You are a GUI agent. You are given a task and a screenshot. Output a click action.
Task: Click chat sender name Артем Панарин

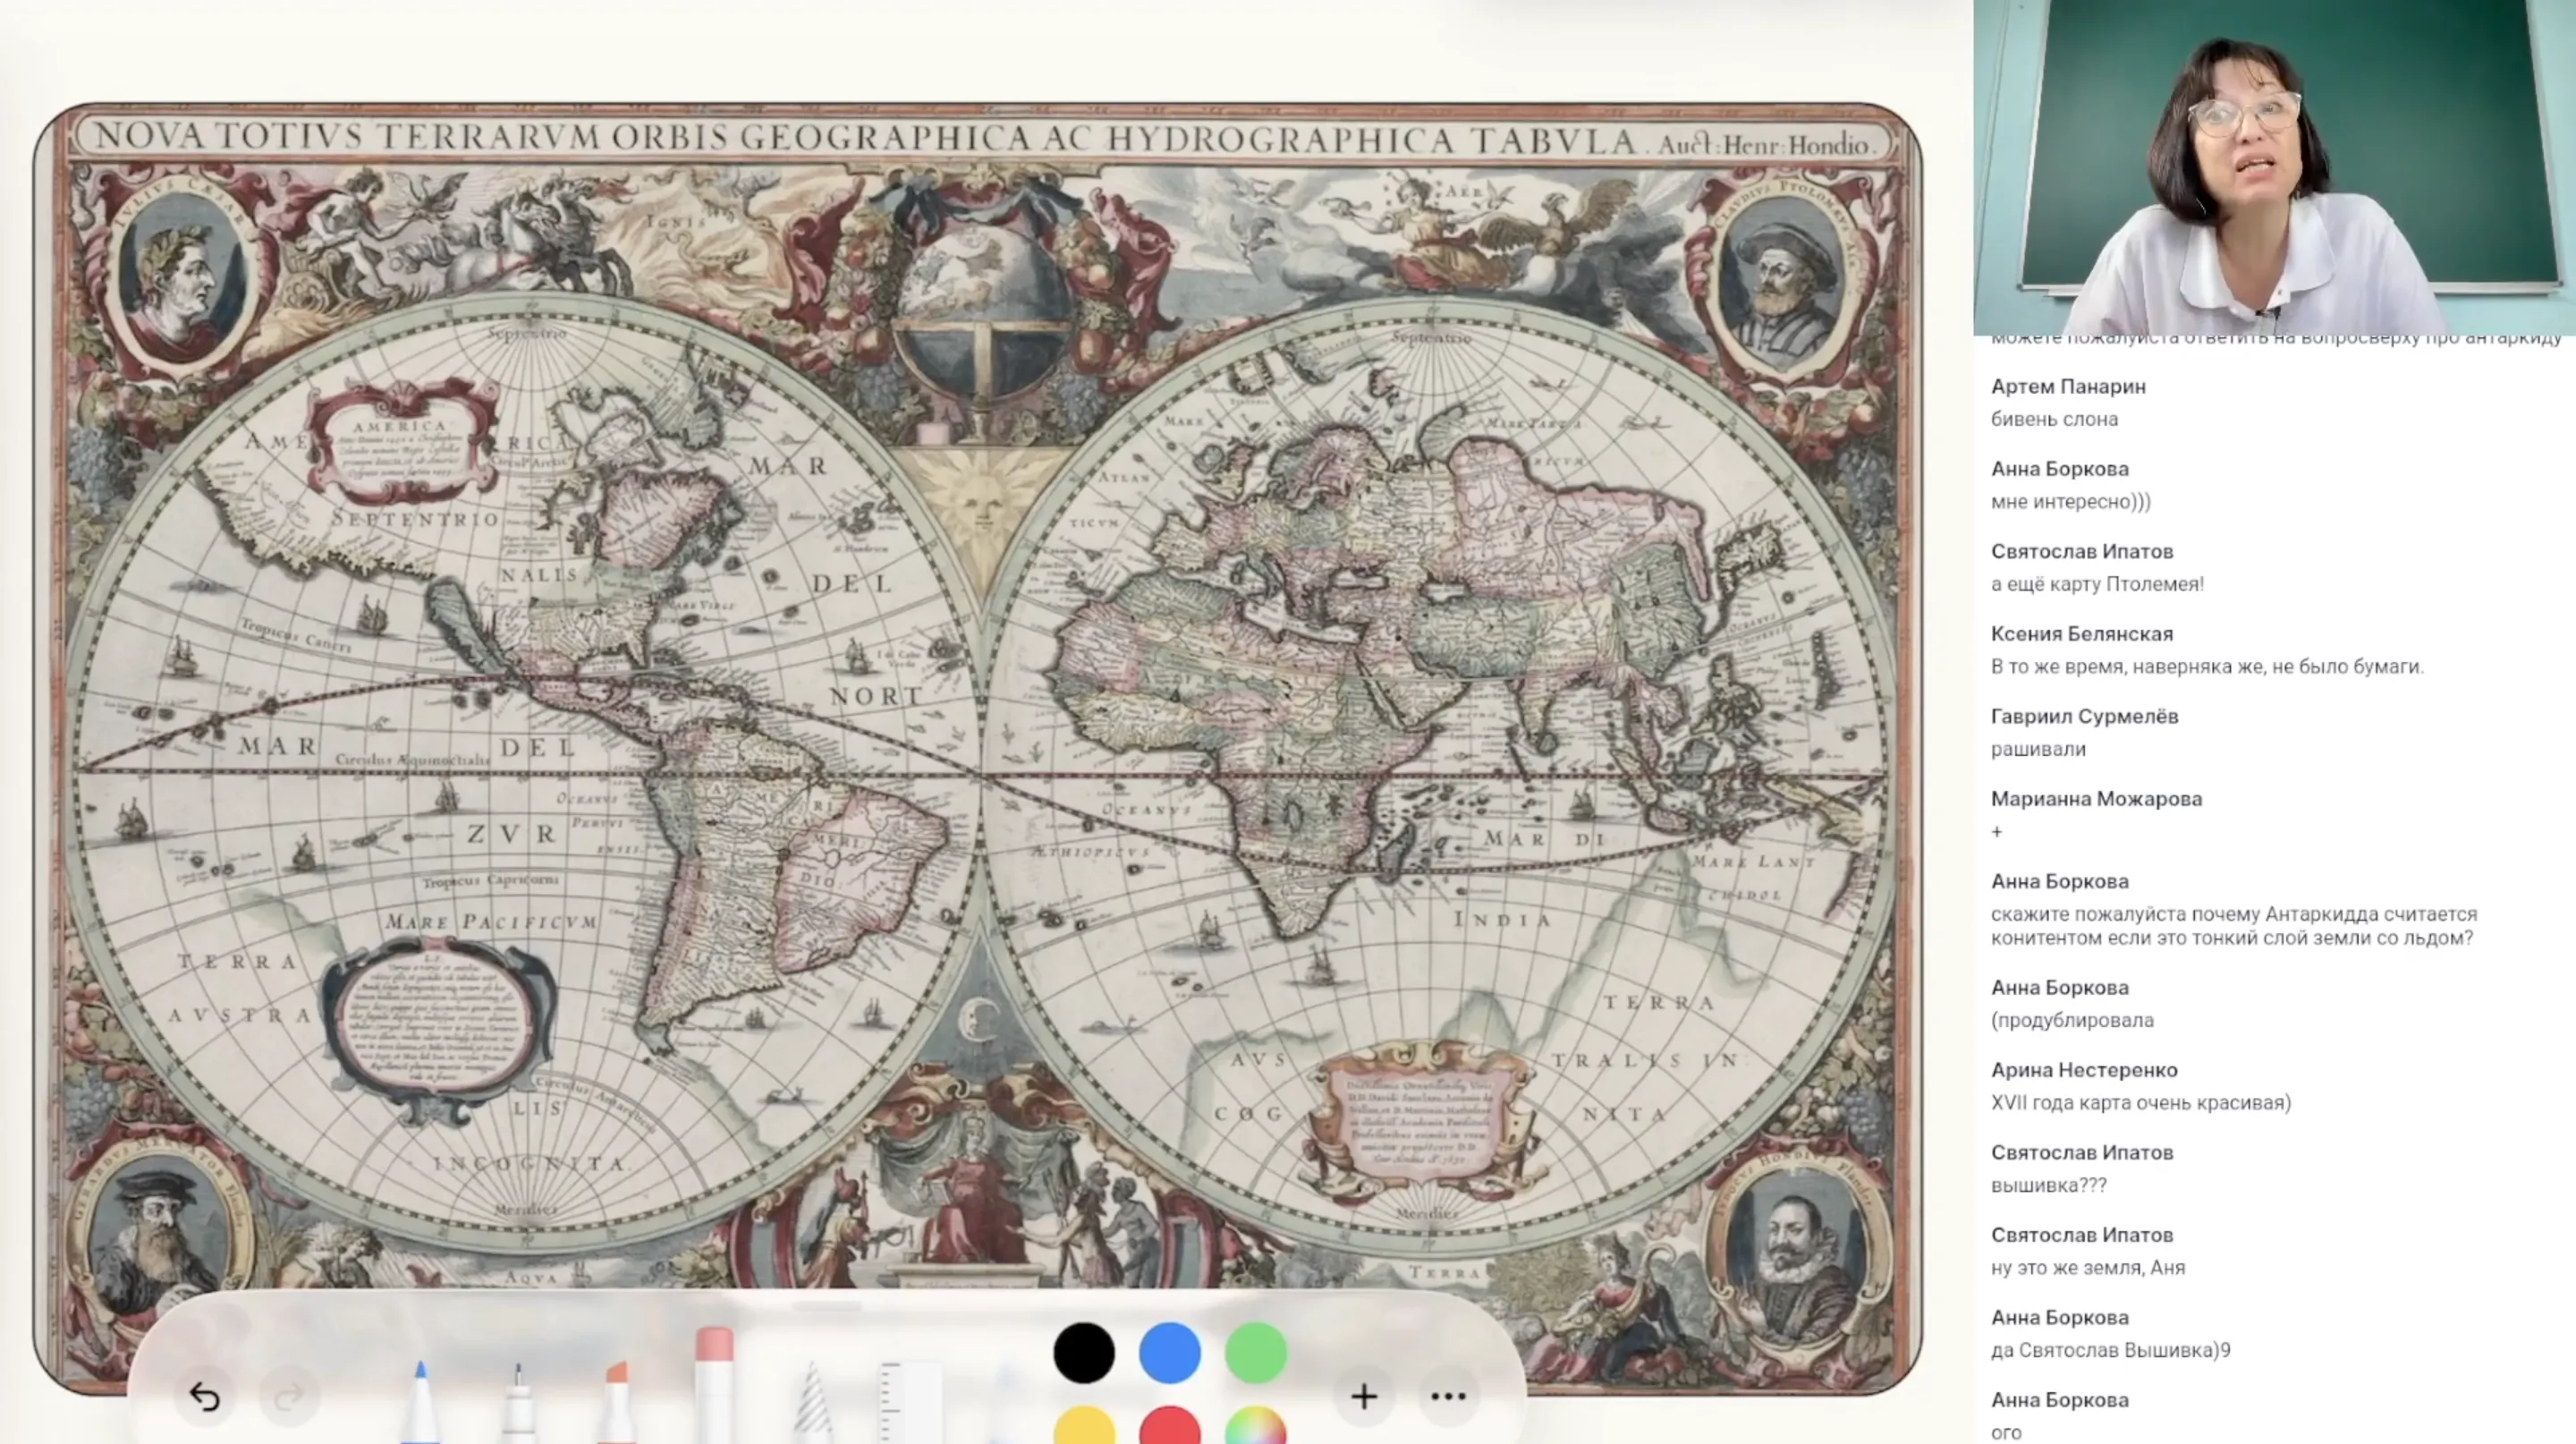pos(2067,386)
